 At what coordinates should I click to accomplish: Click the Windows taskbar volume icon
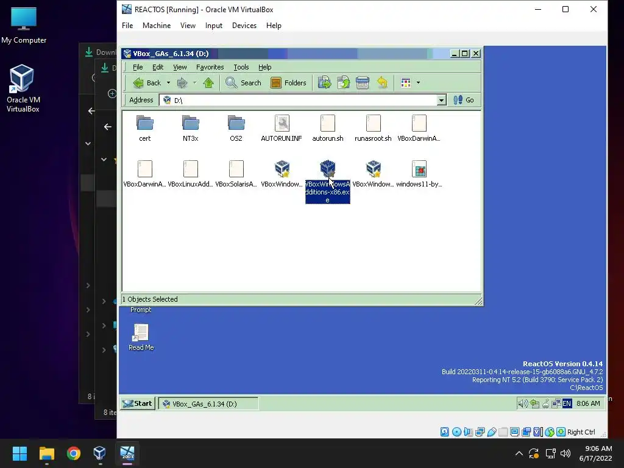coord(565,453)
